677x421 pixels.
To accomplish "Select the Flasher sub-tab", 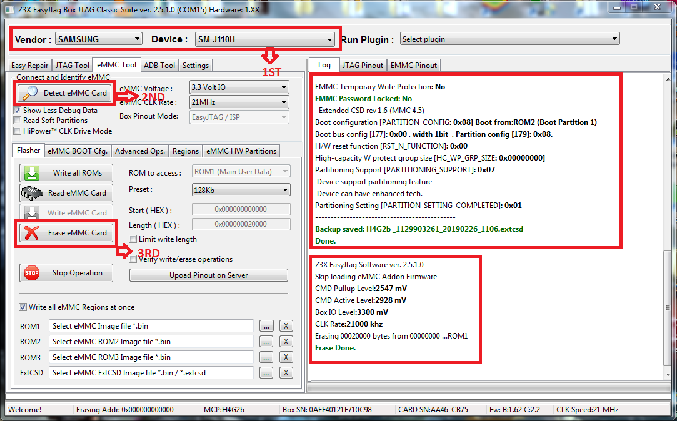I will tap(29, 150).
